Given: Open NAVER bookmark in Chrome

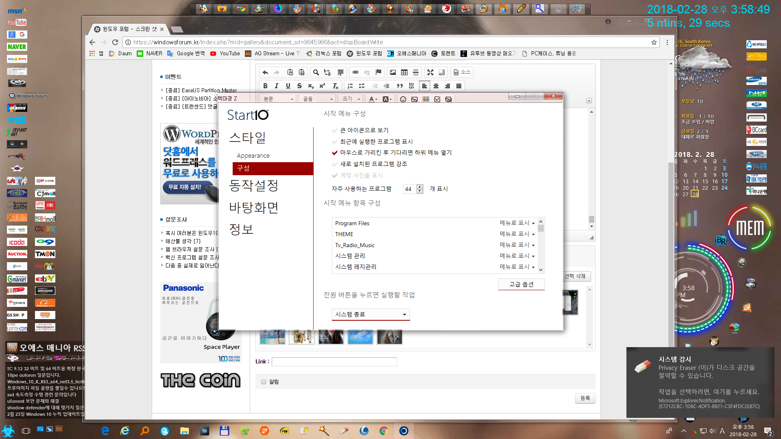Looking at the screenshot, I should point(150,54).
